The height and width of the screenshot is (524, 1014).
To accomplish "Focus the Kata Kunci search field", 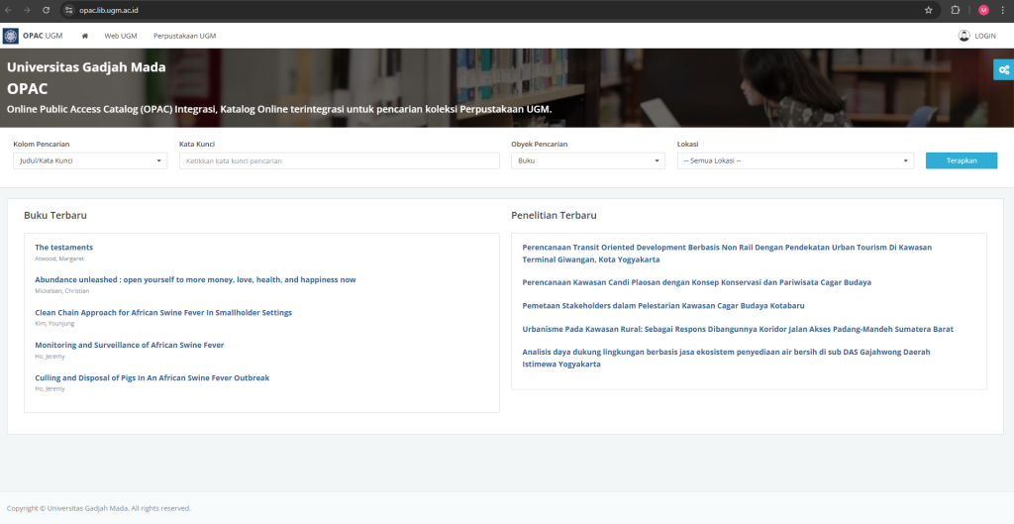I will tap(339, 160).
